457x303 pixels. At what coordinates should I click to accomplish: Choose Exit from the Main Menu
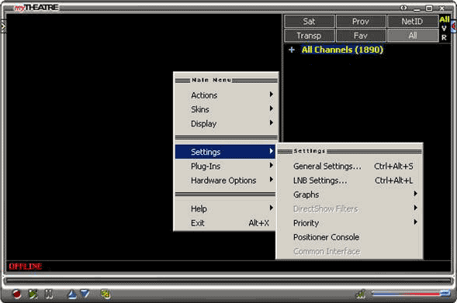pos(225,222)
